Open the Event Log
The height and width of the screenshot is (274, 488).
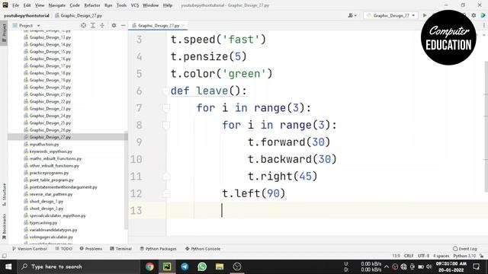(x=464, y=249)
